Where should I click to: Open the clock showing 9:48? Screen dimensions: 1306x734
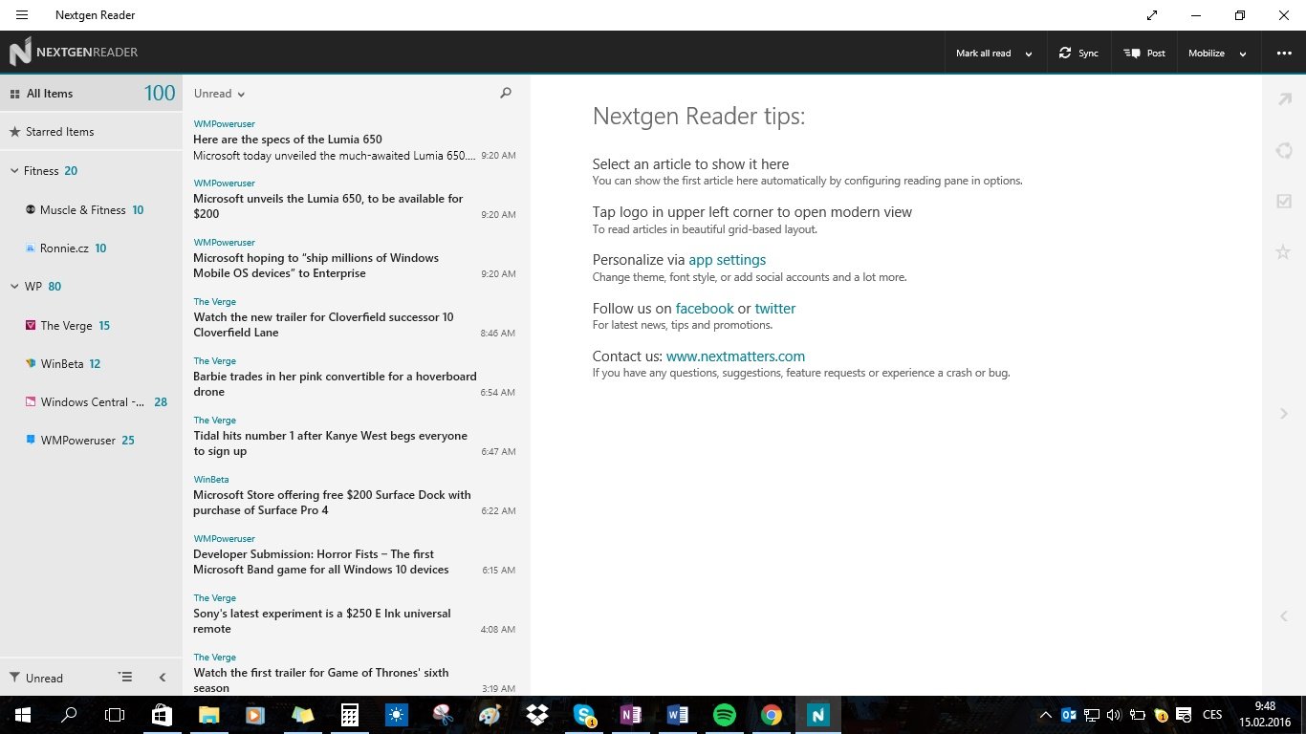pos(1264,715)
